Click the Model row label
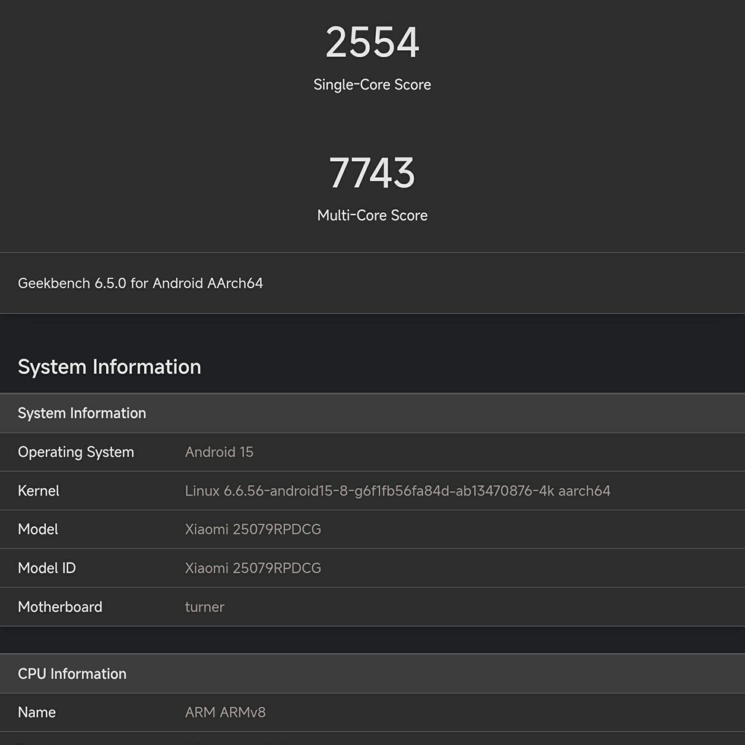 click(38, 529)
